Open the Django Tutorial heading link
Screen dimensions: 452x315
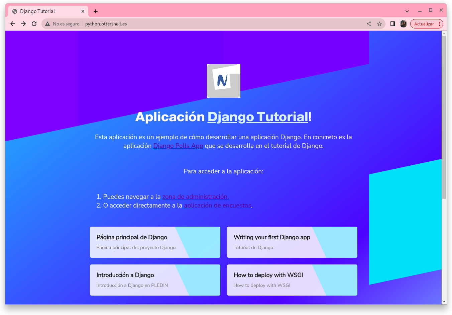[x=257, y=117]
